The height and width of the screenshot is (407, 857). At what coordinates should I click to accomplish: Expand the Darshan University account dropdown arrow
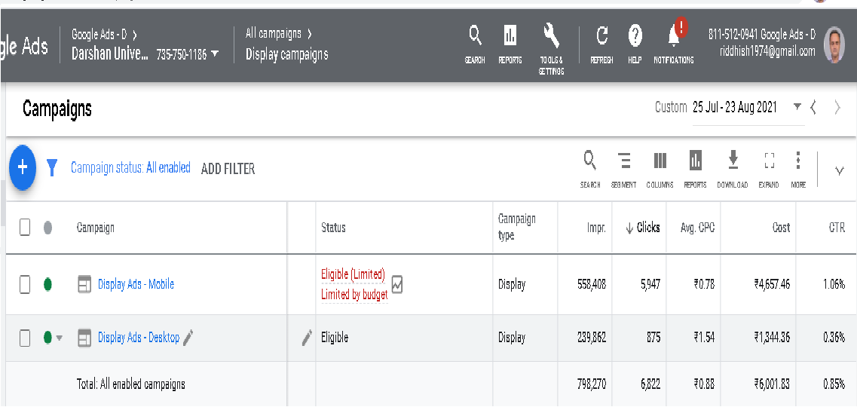(x=216, y=54)
